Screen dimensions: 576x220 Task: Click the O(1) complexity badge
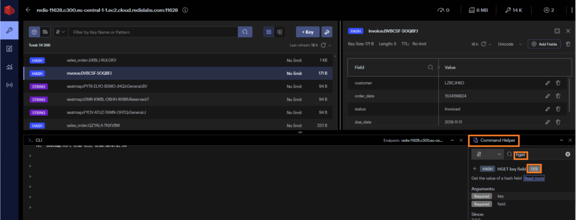tap(534, 169)
